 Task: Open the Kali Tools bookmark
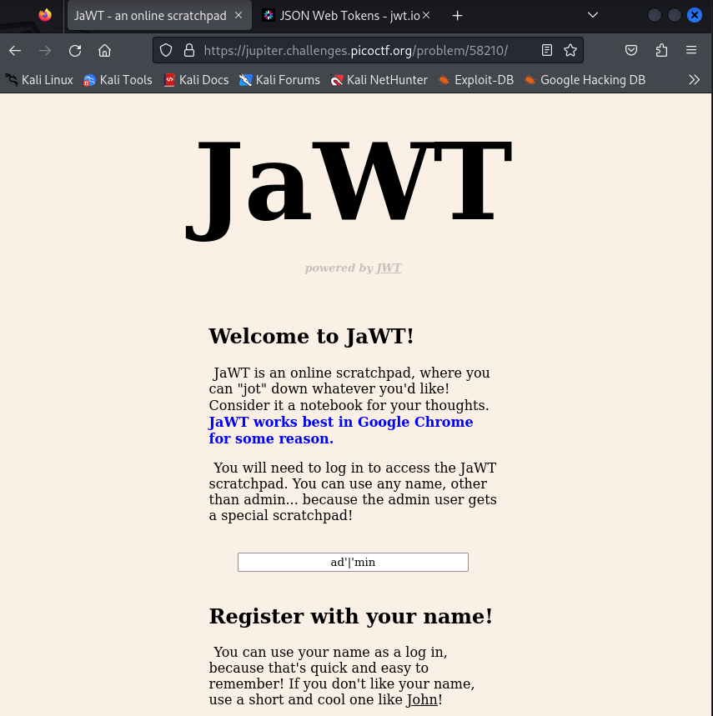(x=118, y=80)
